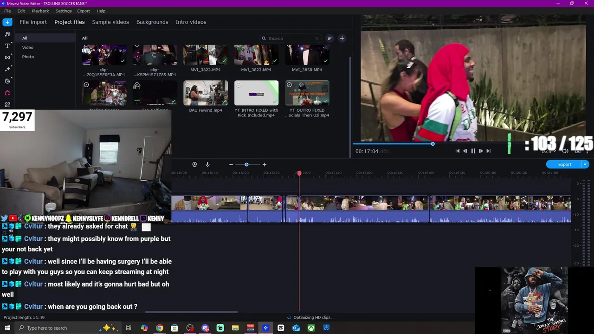Open the More tools grid icon
Image resolution: width=594 pixels, height=334 pixels.
click(7, 104)
